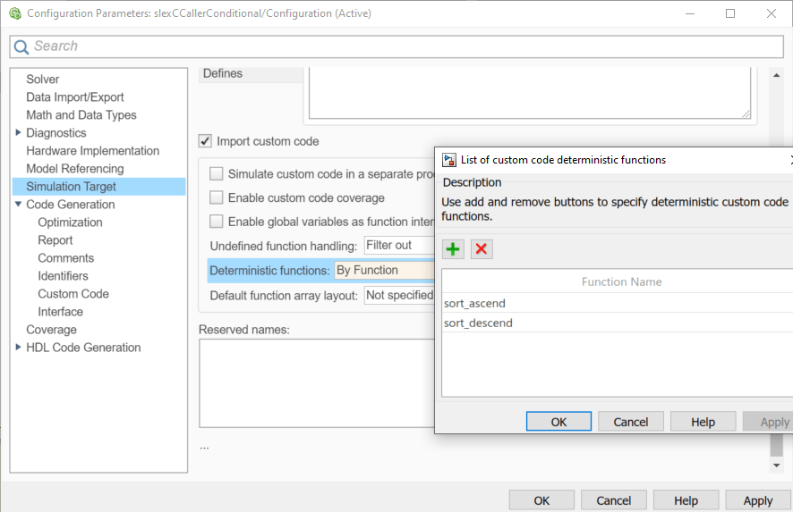
Task: Focus the Search parameters field
Action: click(396, 46)
